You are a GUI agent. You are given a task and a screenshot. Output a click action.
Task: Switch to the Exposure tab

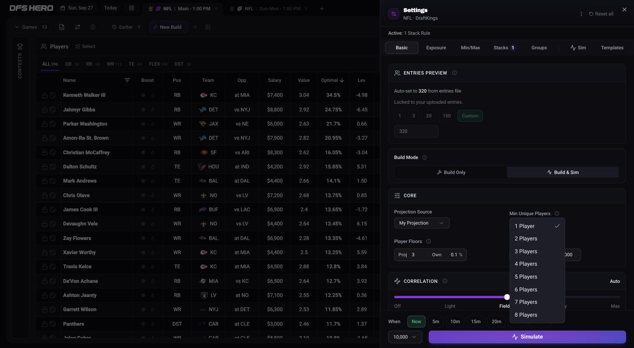(436, 48)
